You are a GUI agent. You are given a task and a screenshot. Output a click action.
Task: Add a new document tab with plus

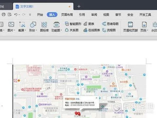click(79, 7)
